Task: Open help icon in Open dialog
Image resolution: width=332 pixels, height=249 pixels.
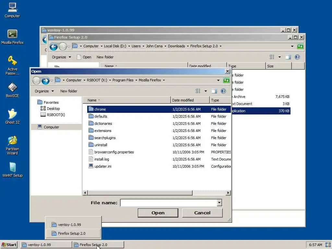Action: [x=223, y=91]
